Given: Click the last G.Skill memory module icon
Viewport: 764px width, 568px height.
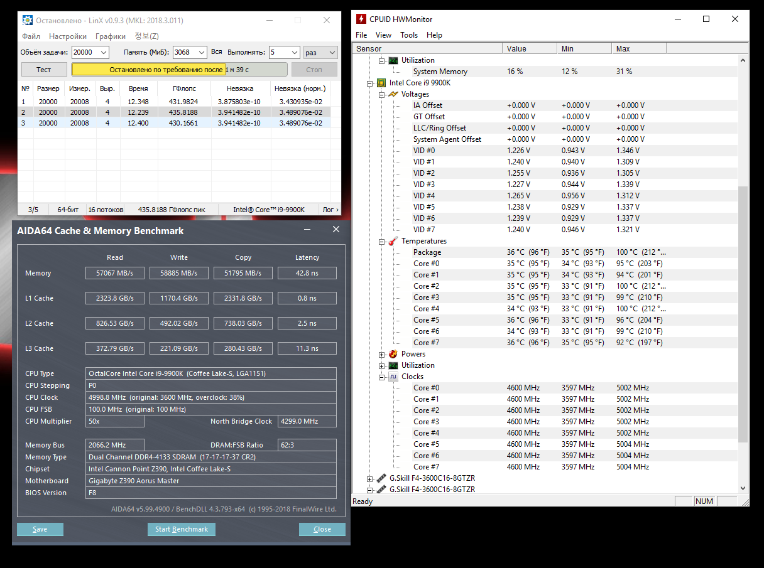Looking at the screenshot, I should click(381, 490).
